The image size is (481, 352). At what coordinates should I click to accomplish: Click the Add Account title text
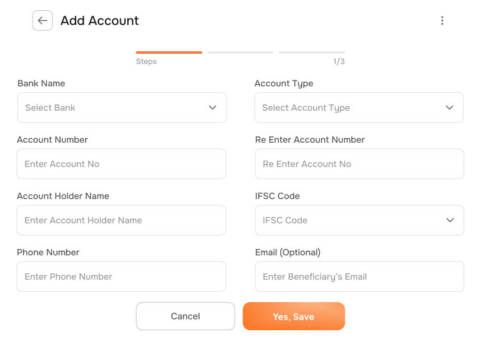coord(100,20)
